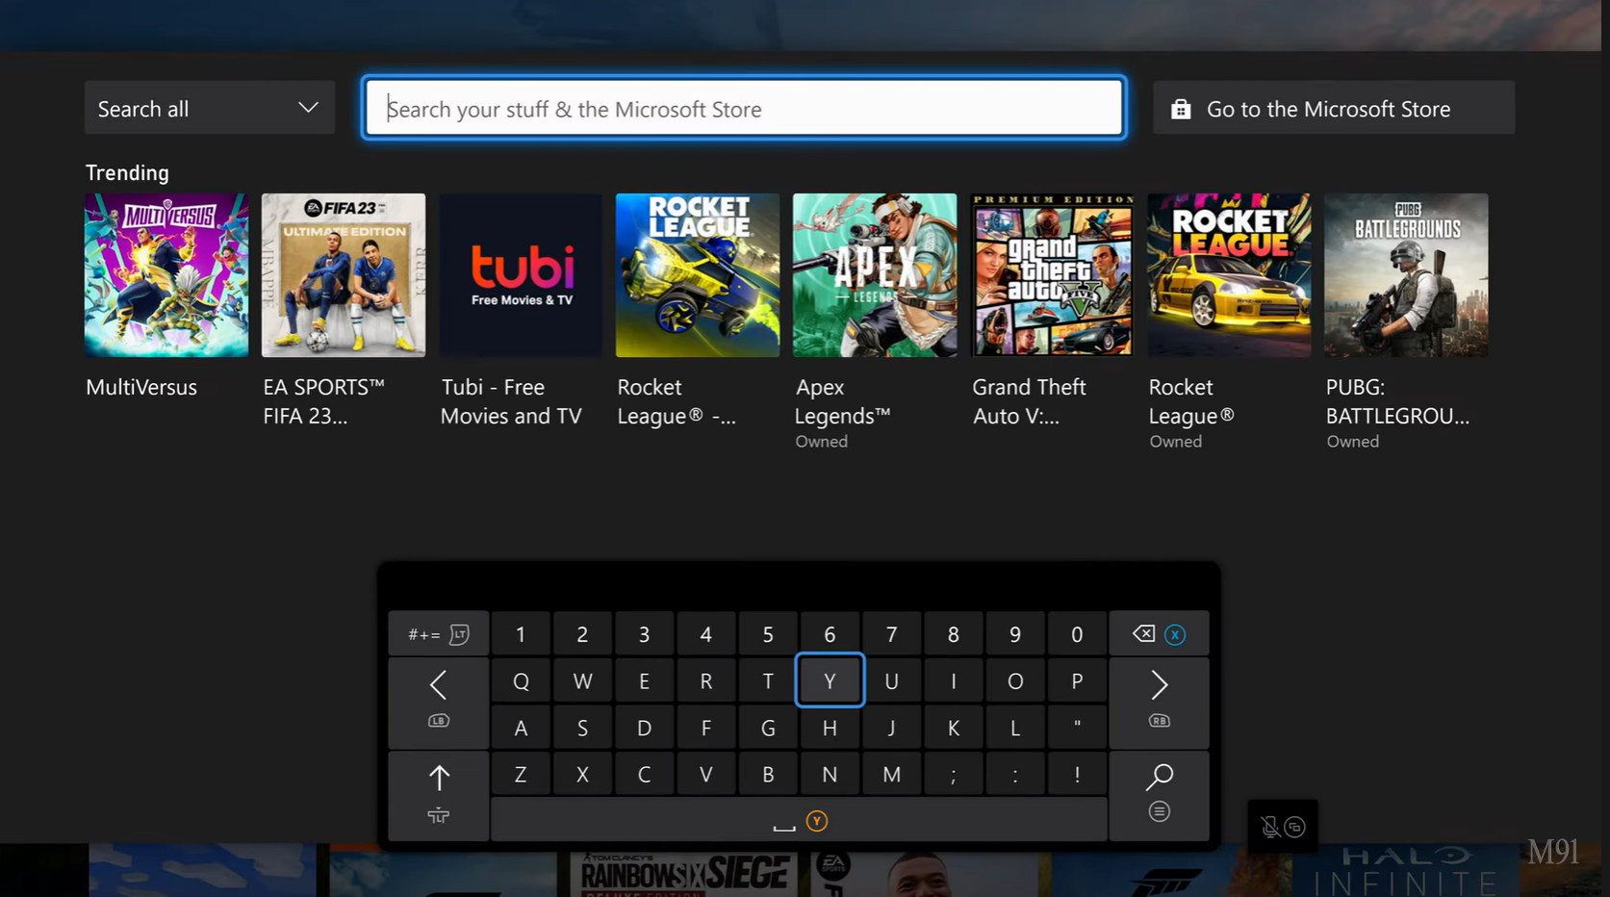
Task: Open PUBG: BATTLEGROUNDS tile
Action: pyautogui.click(x=1406, y=275)
